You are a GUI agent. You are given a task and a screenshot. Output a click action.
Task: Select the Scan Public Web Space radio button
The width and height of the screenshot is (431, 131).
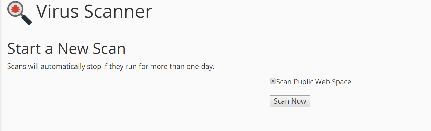click(273, 81)
